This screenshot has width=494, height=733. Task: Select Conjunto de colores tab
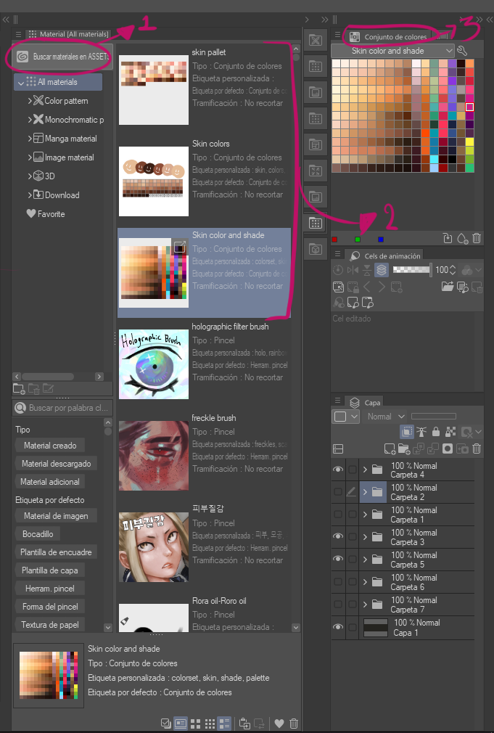(389, 36)
